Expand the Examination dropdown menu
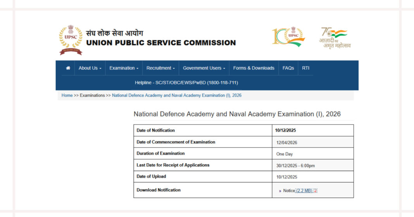This screenshot has height=217, width=414. [x=124, y=68]
